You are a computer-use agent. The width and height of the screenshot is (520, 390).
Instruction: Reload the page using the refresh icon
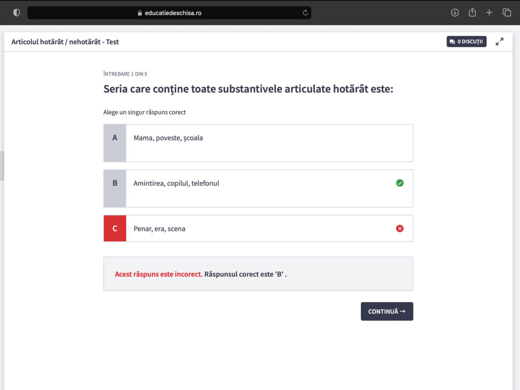pyautogui.click(x=305, y=13)
